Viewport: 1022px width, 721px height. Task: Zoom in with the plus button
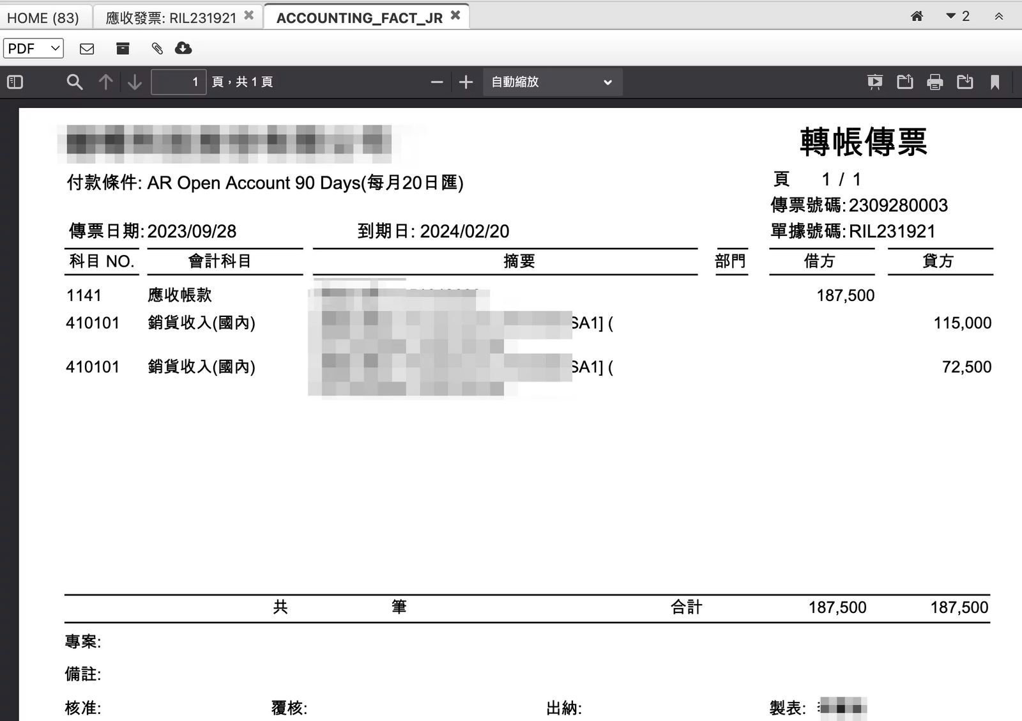click(466, 82)
